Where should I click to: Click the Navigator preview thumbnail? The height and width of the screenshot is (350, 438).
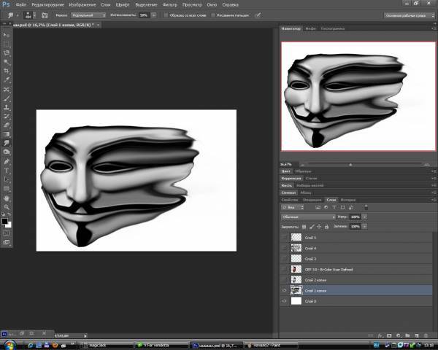coord(356,97)
